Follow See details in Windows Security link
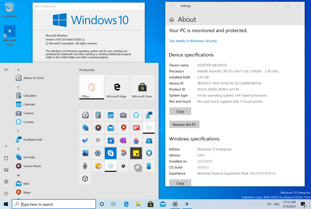 point(193,41)
